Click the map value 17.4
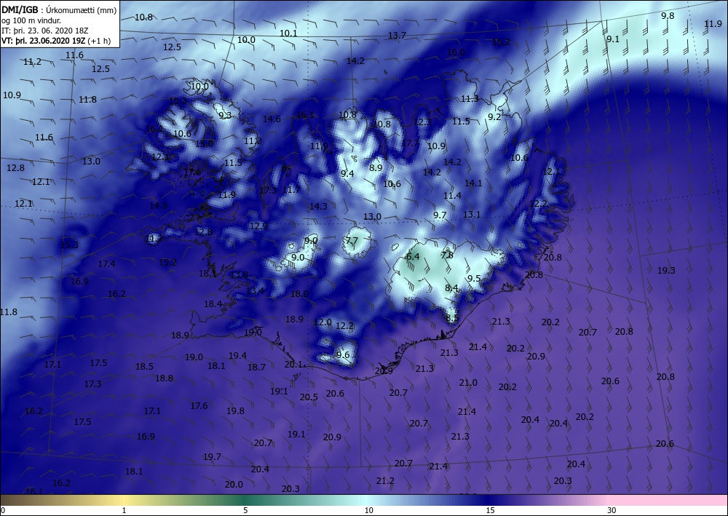 [x=106, y=263]
